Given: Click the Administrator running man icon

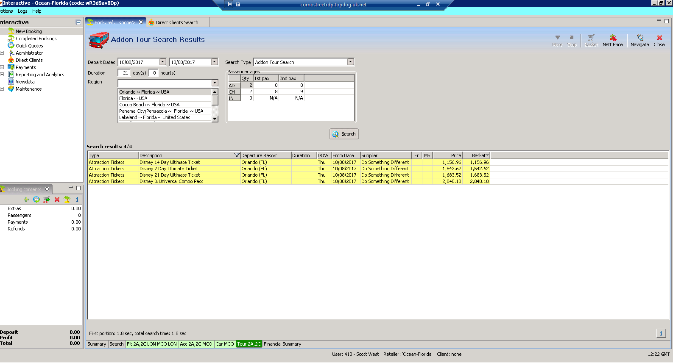Looking at the screenshot, I should pyautogui.click(x=11, y=53).
